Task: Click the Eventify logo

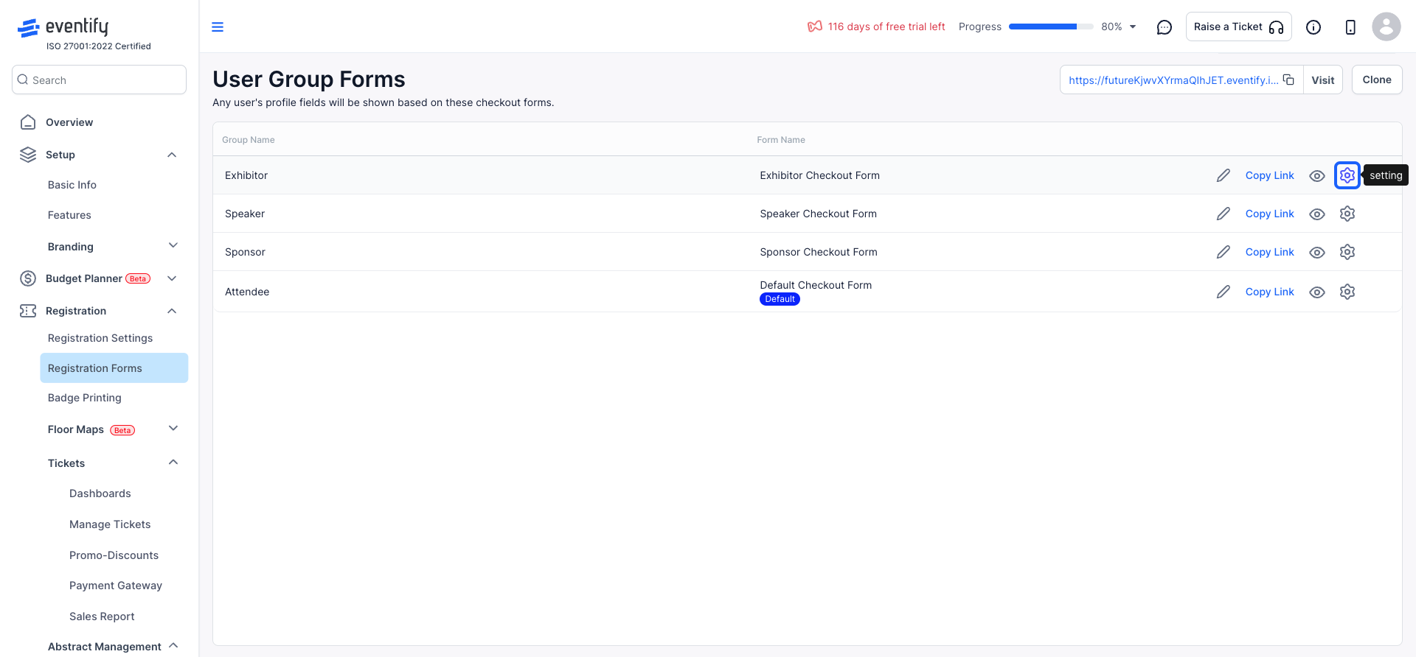Action: [63, 27]
